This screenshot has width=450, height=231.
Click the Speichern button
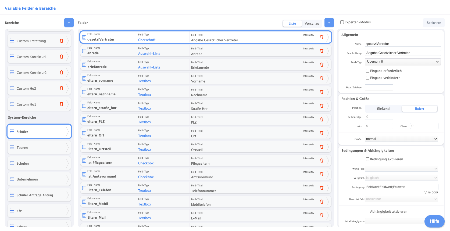tap(434, 23)
